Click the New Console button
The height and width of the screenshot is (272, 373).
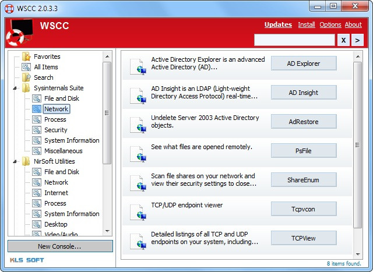pos(60,246)
